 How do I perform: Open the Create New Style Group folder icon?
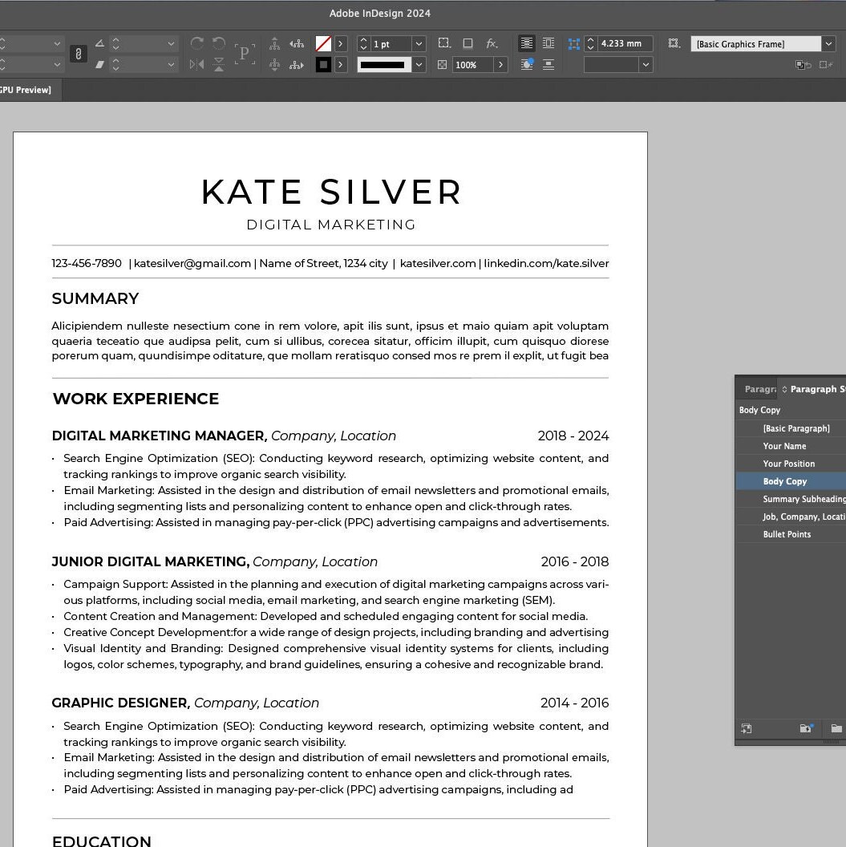point(836,729)
